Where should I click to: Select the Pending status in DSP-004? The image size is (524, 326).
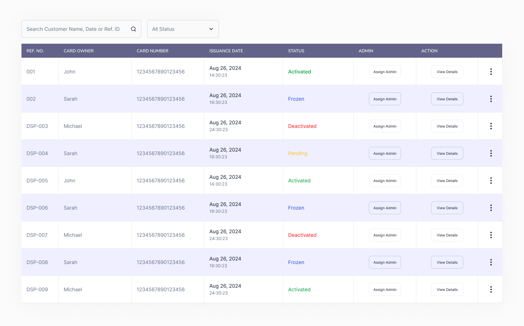coord(298,153)
